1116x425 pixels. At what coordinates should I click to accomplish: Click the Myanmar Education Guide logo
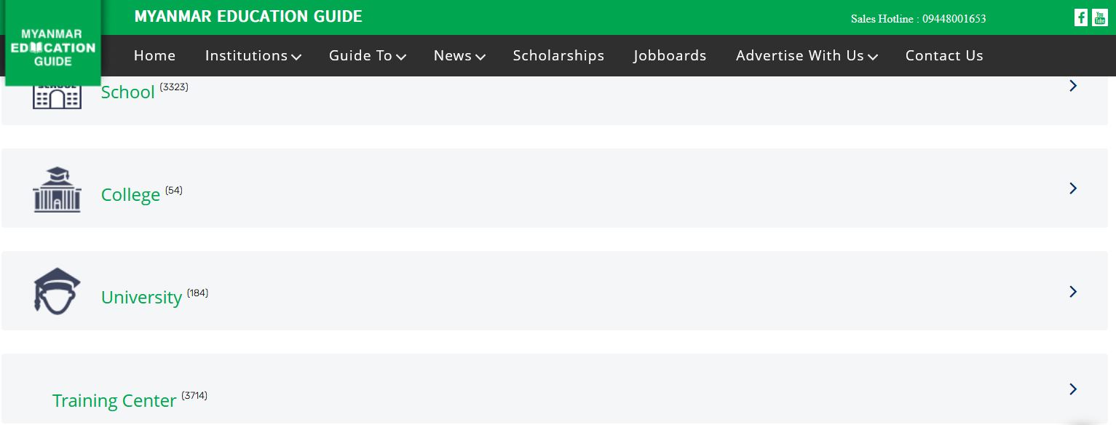tap(52, 46)
